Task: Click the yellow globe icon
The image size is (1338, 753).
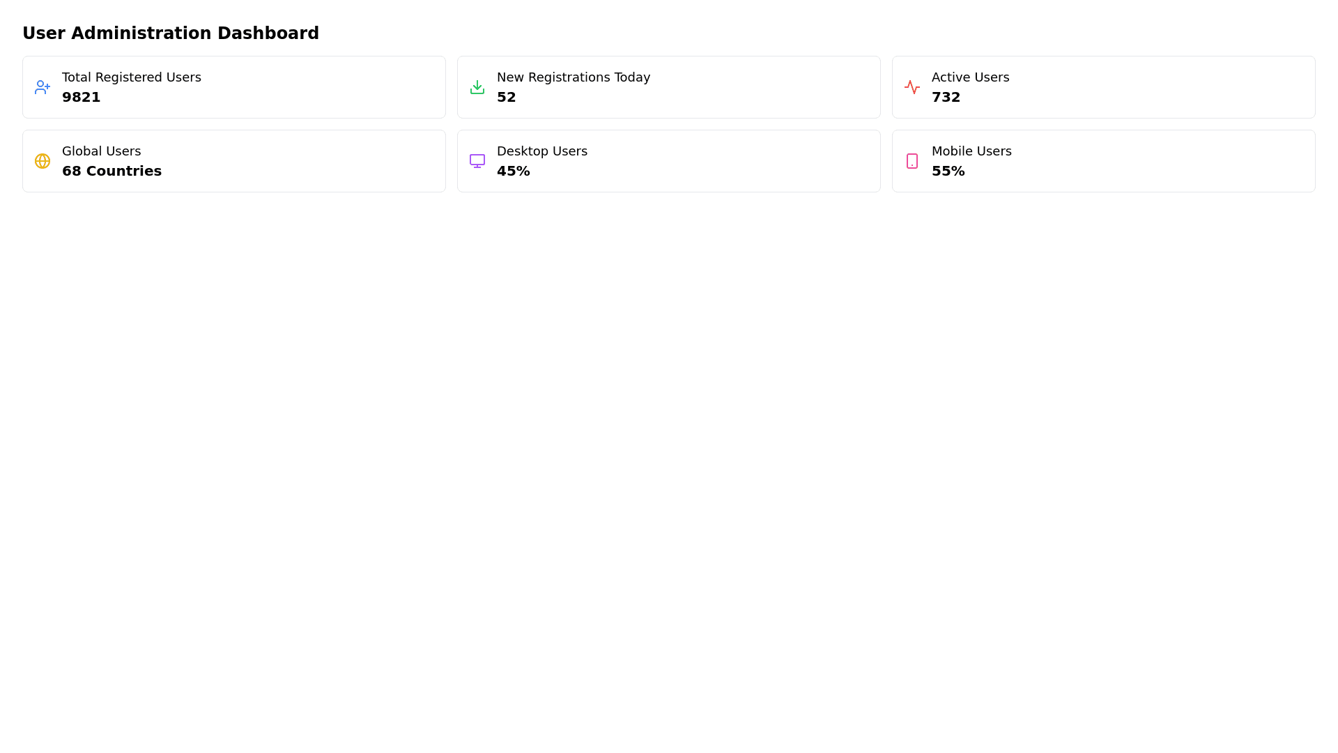Action: click(42, 161)
